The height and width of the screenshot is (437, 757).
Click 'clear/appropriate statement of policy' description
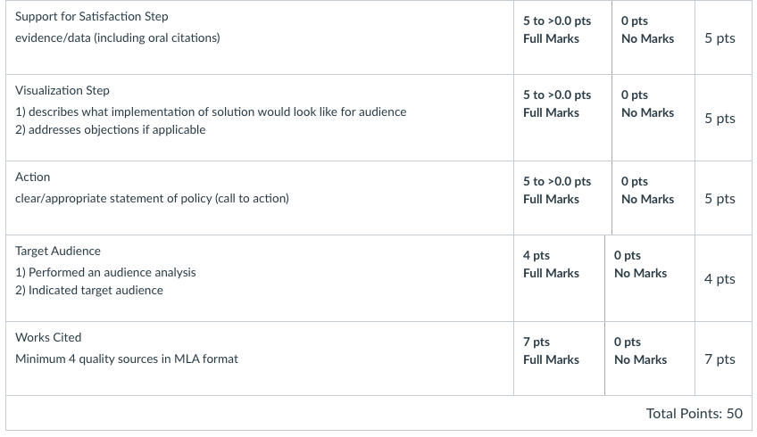[x=152, y=199]
